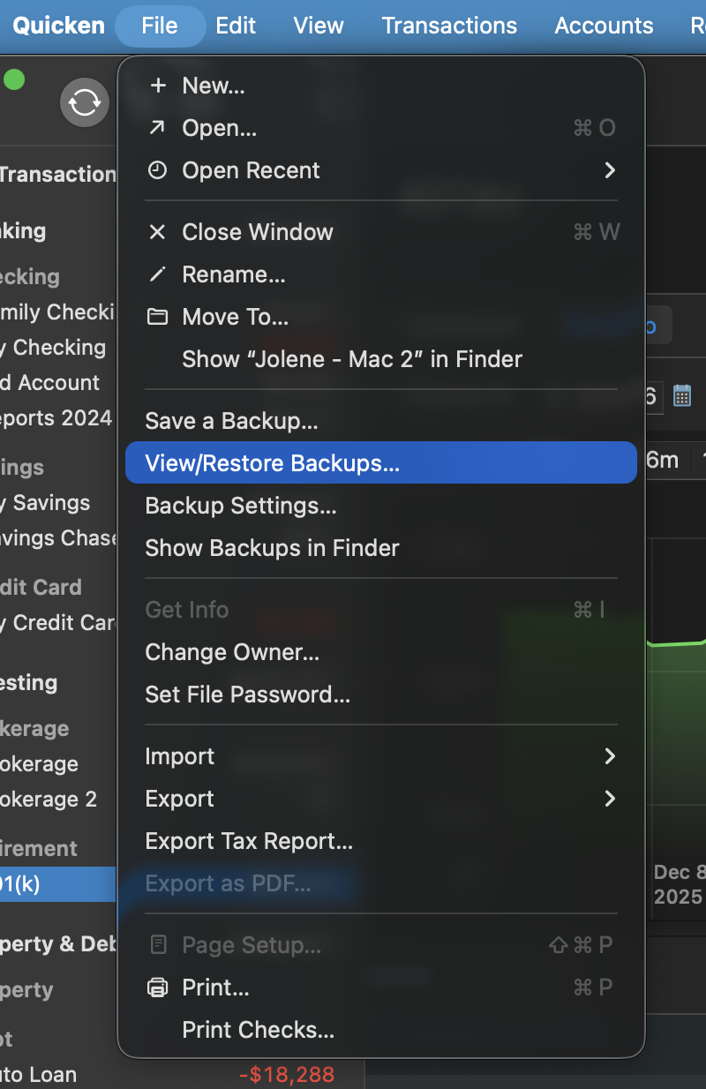Click the plus icon beside New
The height and width of the screenshot is (1089, 706).
(157, 86)
